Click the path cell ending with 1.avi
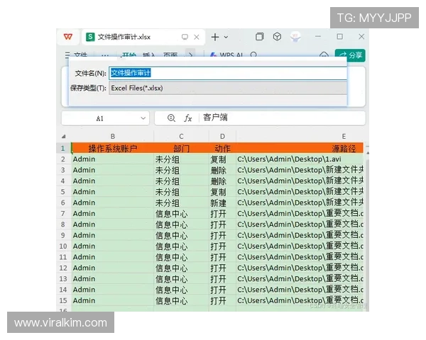The image size is (426, 340). click(300, 159)
